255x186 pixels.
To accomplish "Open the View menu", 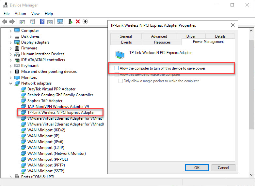I will (x=35, y=14).
